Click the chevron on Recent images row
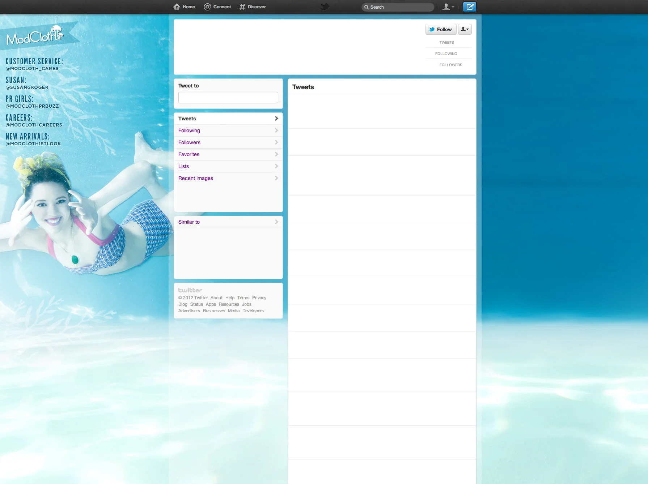648x484 pixels. point(276,178)
